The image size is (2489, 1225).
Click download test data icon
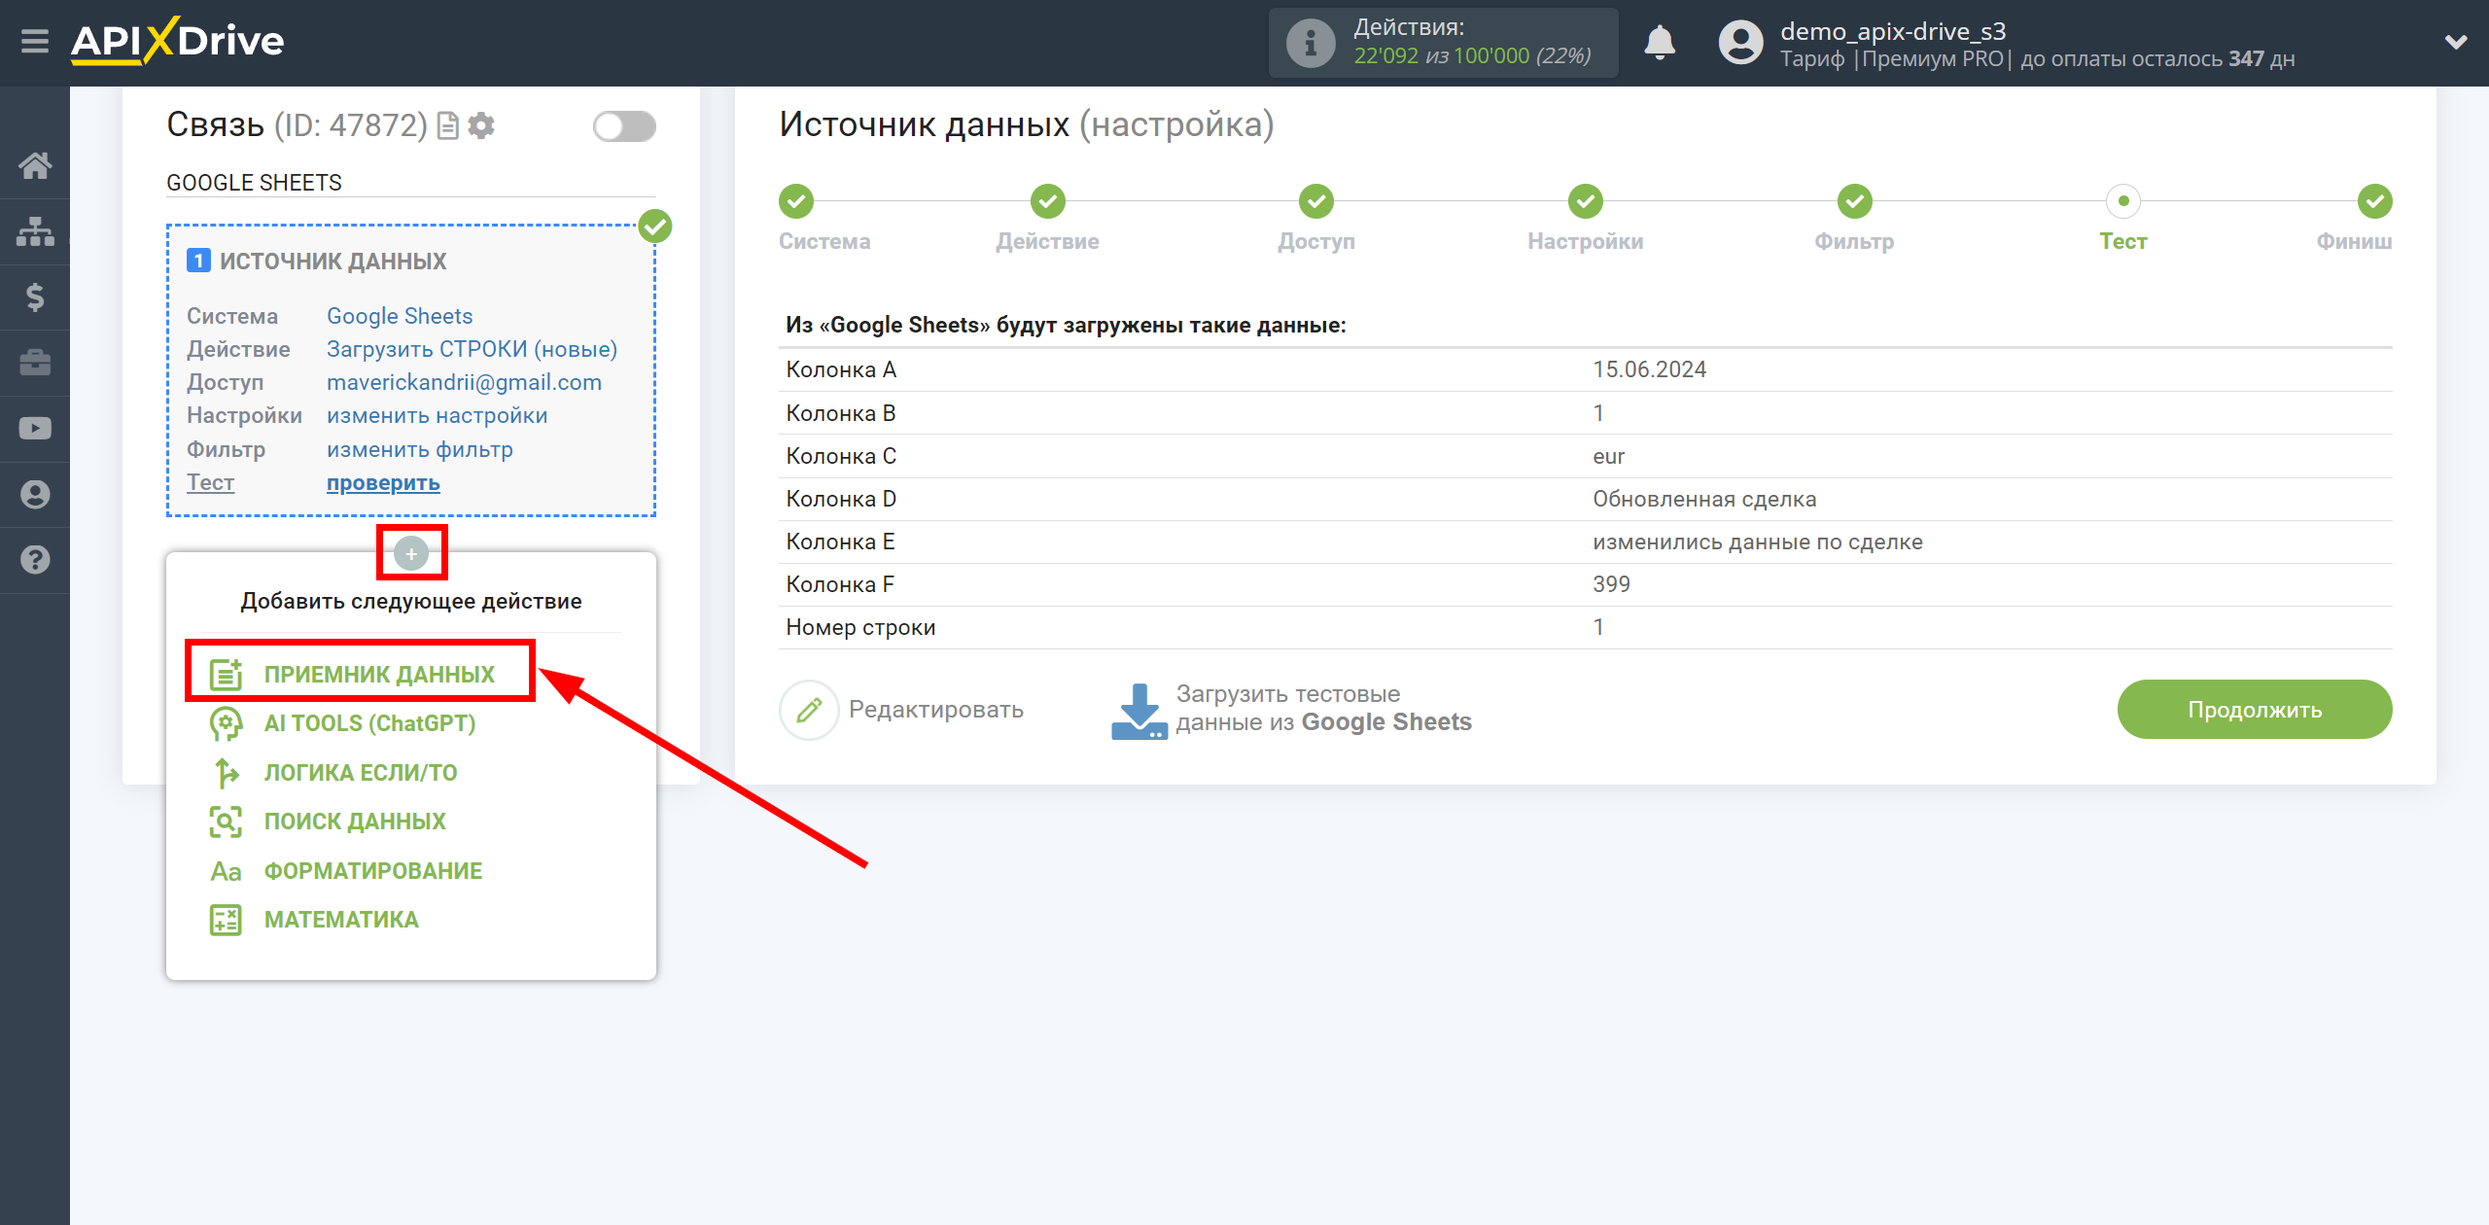pyautogui.click(x=1139, y=712)
